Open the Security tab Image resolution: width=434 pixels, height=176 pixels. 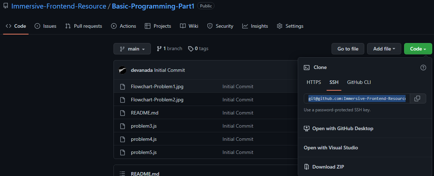pyautogui.click(x=220, y=26)
